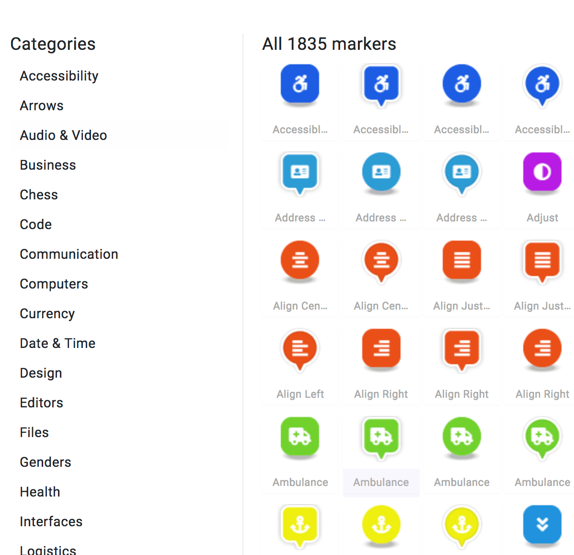The width and height of the screenshot is (574, 555).
Task: Select the blue double-chevron down marker
Action: tap(542, 525)
